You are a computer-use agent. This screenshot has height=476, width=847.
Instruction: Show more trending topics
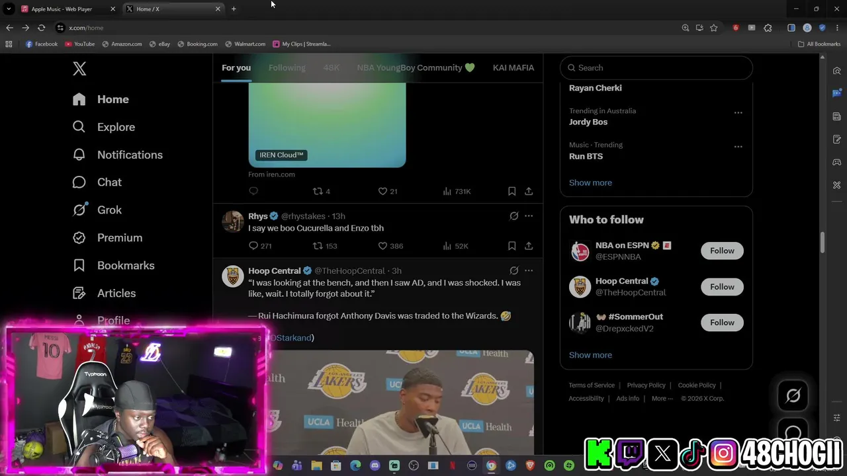[x=590, y=182]
